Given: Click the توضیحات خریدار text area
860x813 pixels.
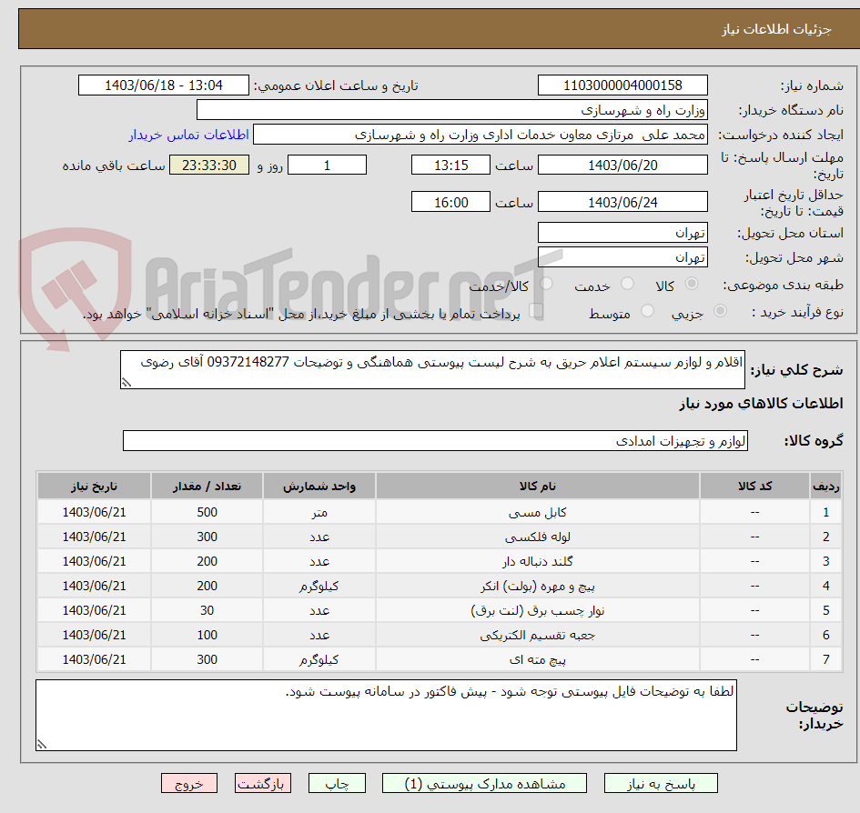Looking at the screenshot, I should pos(386,716).
